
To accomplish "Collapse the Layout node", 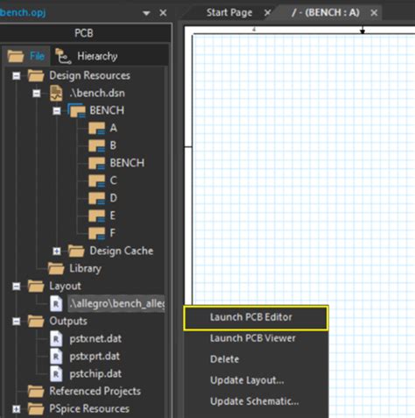I will pos(17,287).
